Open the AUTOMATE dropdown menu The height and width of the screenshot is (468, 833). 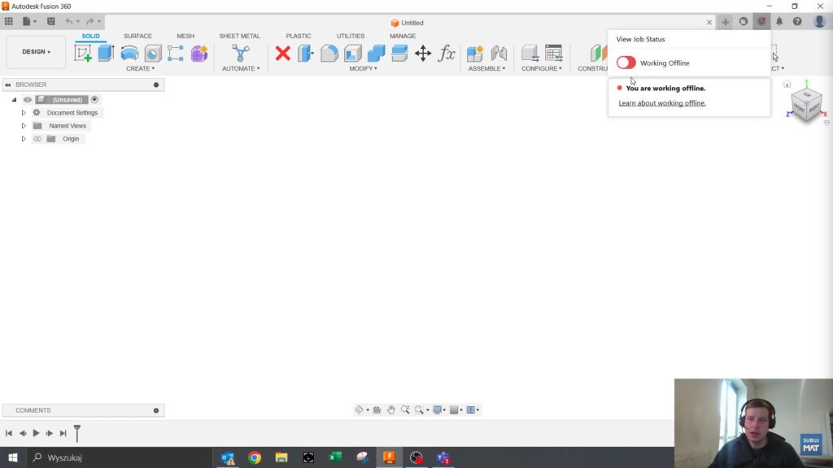click(241, 68)
